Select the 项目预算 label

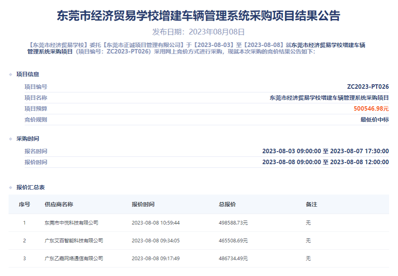[36, 109]
